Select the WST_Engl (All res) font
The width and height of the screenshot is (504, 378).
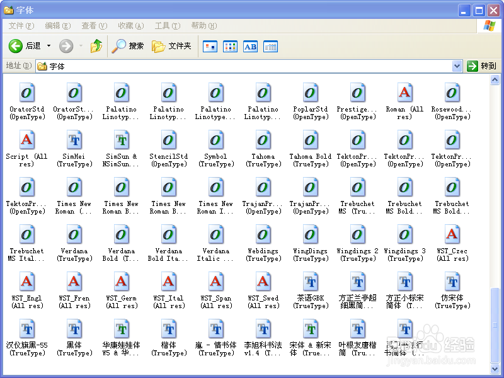[x=26, y=290]
